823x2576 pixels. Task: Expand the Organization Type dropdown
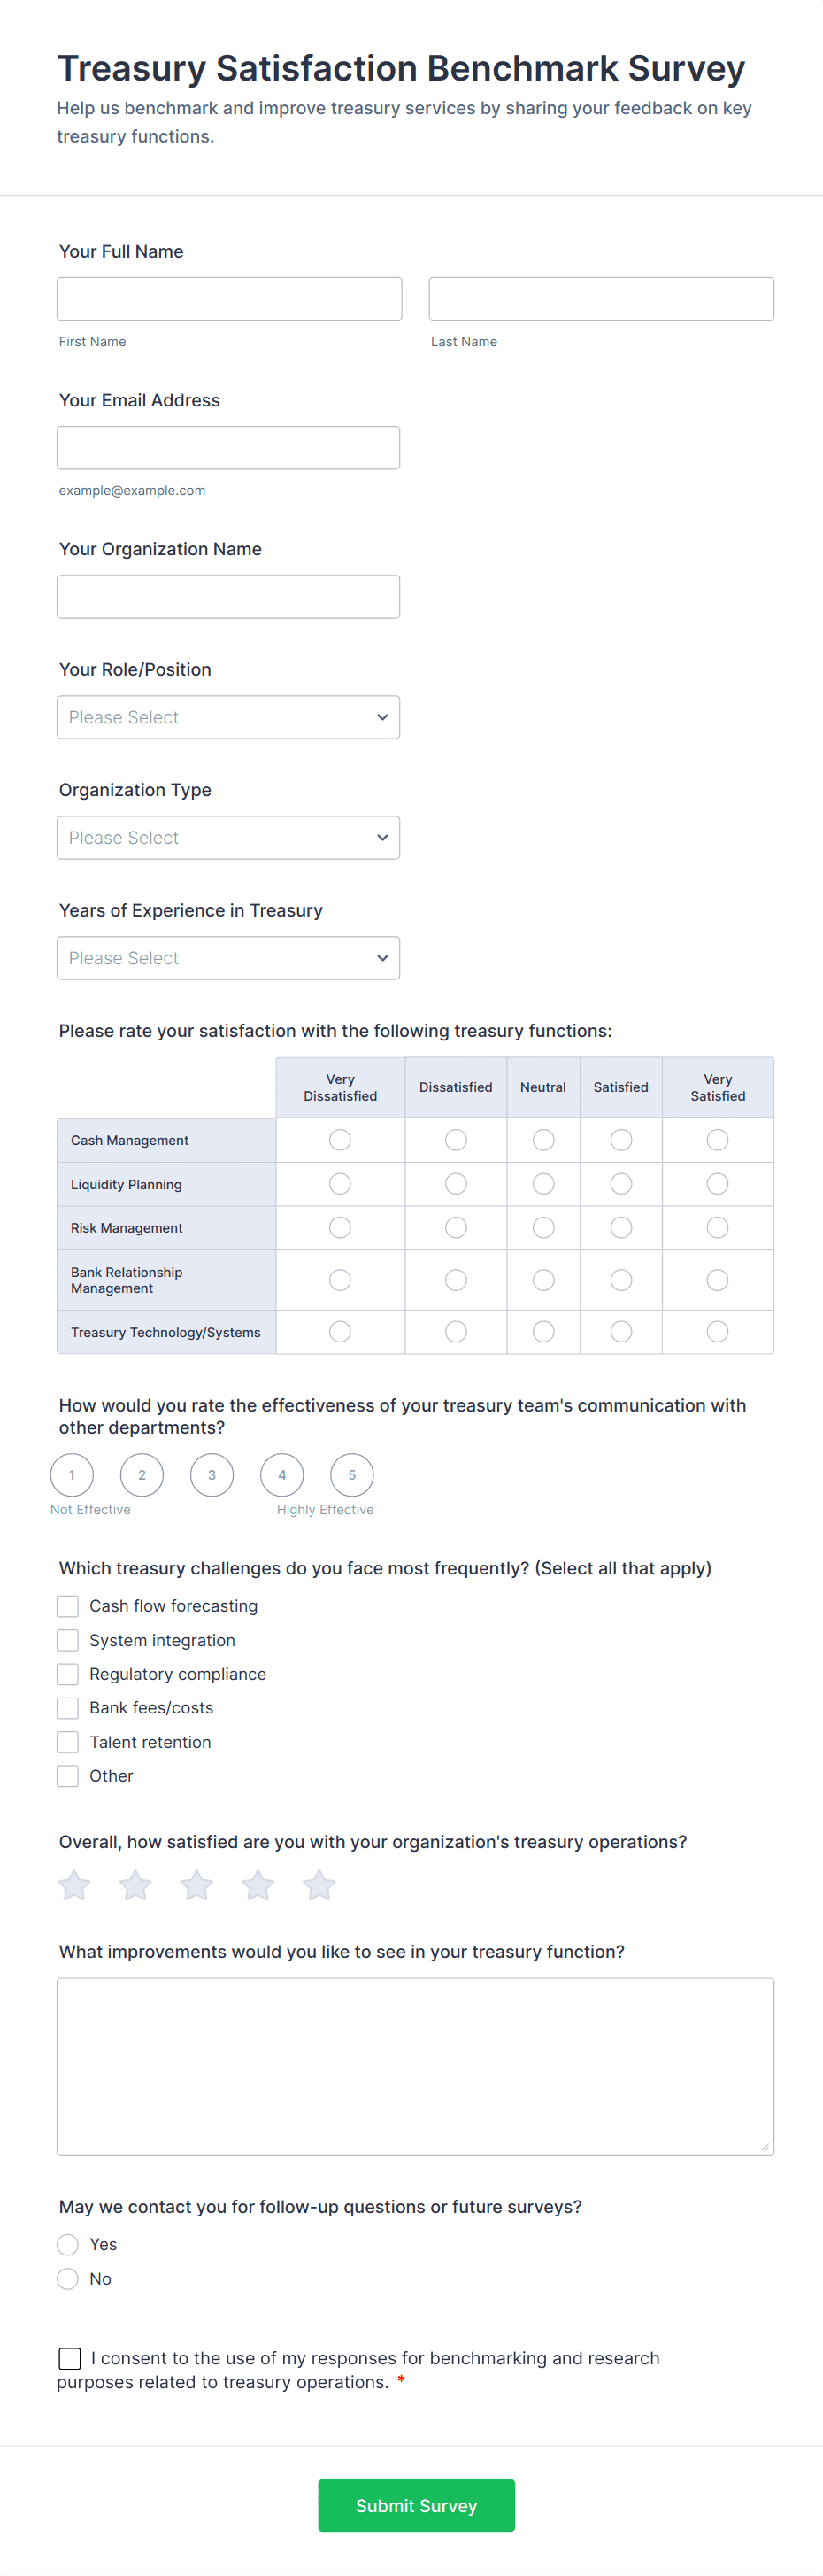coord(228,838)
